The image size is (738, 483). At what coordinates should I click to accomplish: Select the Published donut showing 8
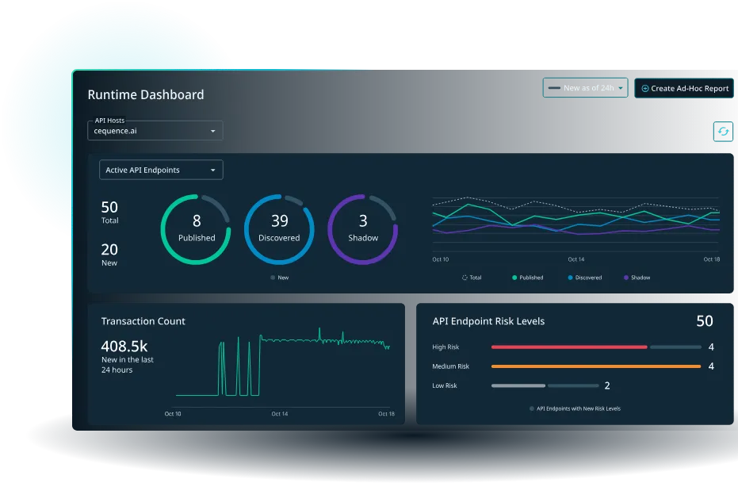tap(195, 228)
